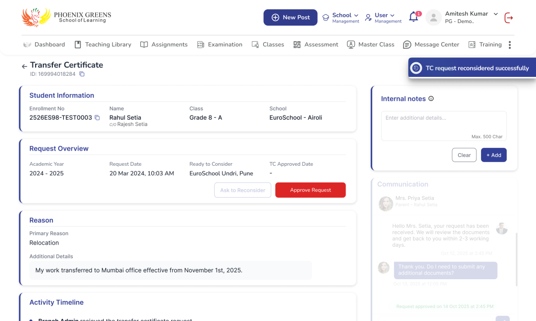Screen dimensions: 536x321
Task: Open the Amitesh Kumar account dropdown
Action: 495,14
